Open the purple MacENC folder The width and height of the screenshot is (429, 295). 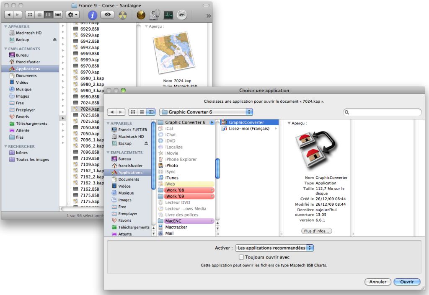(186, 221)
